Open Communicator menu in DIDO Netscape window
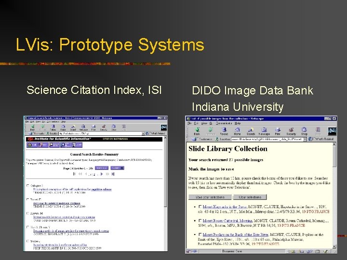The width and height of the screenshot is (347, 260). tap(224, 123)
